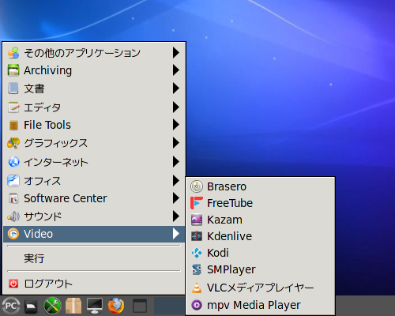The width and height of the screenshot is (395, 316).
Task: Click the オフィス category icon
Action: [x=13, y=181]
